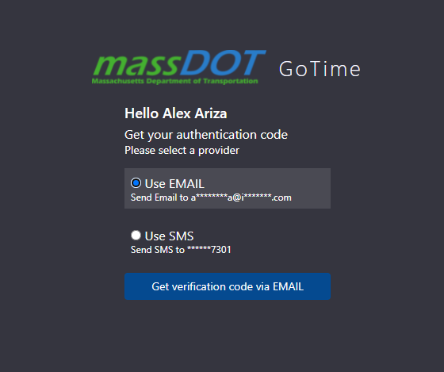Click the 'Use EMAIL' label text
The image size is (444, 372).
pos(174,183)
